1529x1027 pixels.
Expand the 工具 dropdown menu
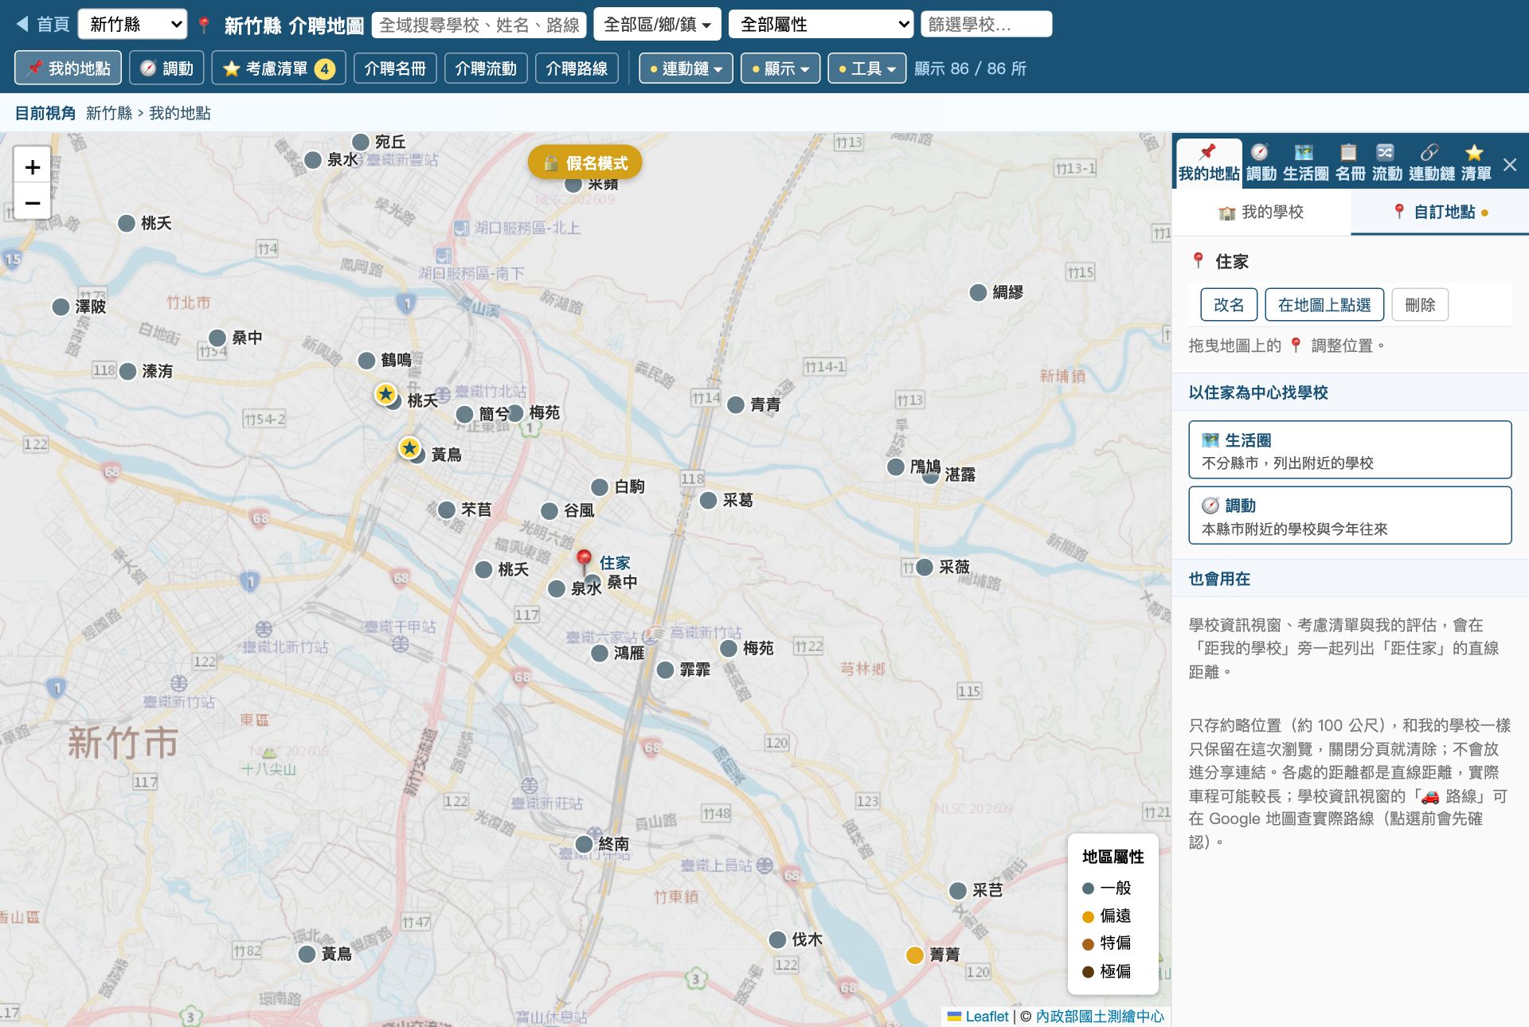867,68
